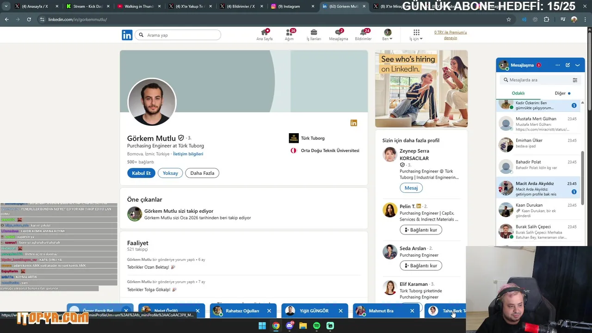Go back in browser history
This screenshot has width=592, height=333.
click(x=6, y=19)
